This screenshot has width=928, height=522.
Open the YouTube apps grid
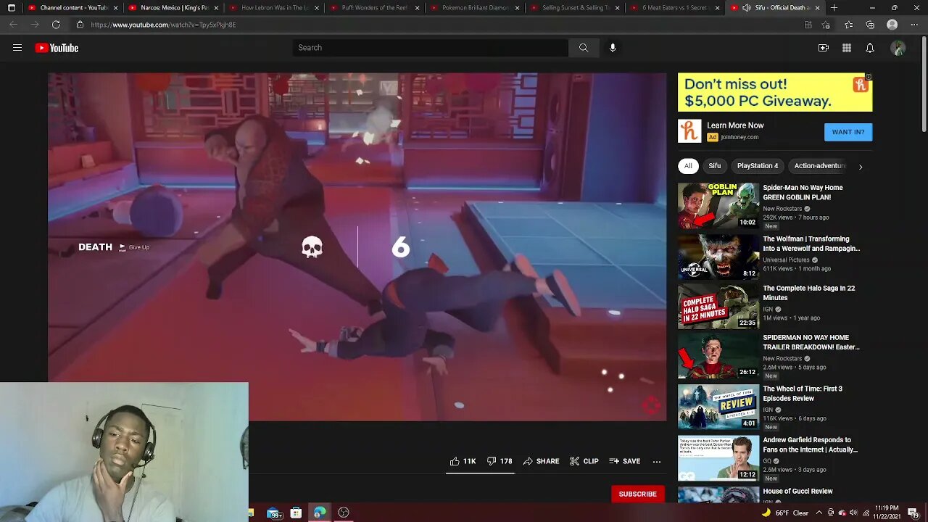847,48
